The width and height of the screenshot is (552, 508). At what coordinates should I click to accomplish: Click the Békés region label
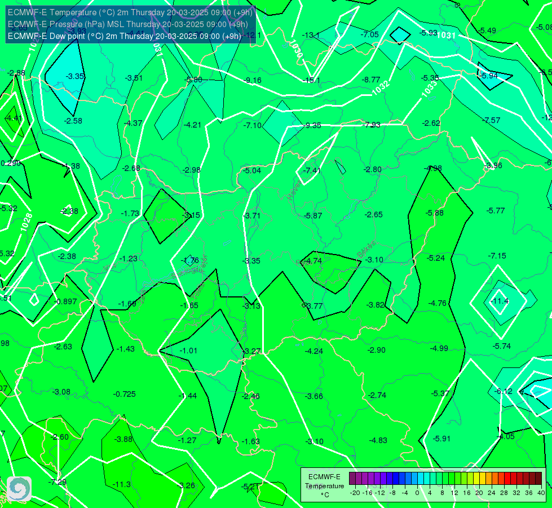(366, 249)
